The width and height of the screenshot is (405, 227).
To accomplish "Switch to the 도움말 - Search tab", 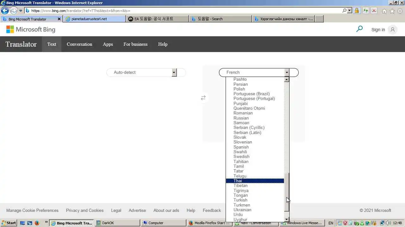I will coord(220,19).
